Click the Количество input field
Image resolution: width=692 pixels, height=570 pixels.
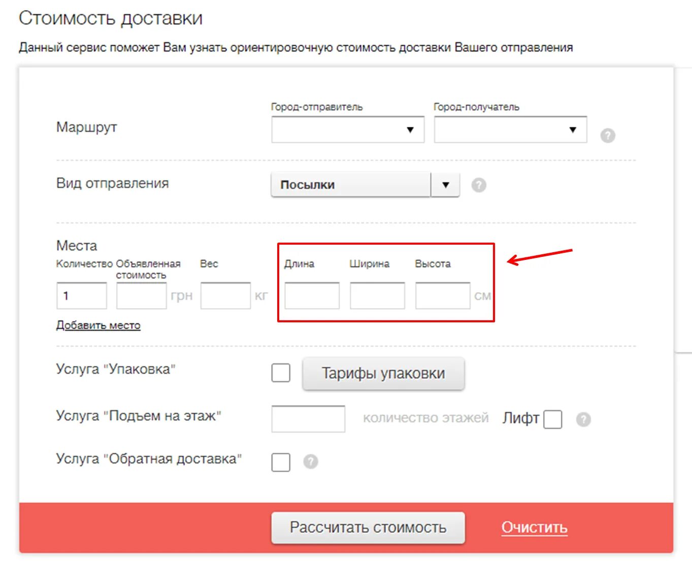82,296
